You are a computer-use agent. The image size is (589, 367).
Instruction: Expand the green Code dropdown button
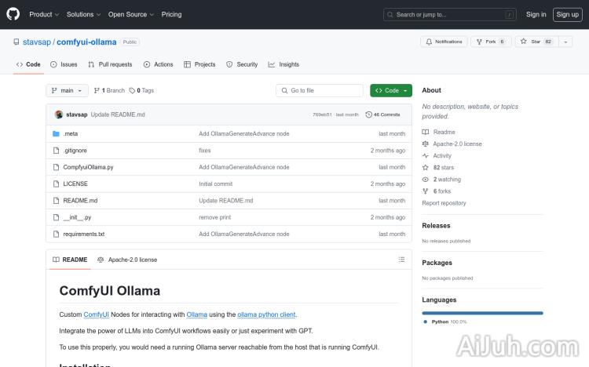391,90
